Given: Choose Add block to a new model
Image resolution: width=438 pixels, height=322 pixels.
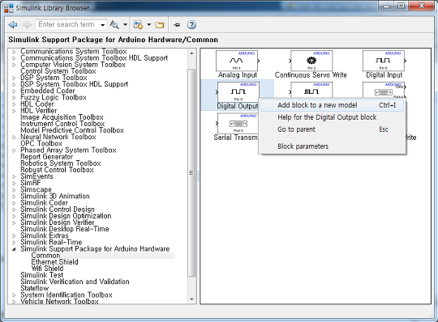Looking at the screenshot, I should point(332,105).
